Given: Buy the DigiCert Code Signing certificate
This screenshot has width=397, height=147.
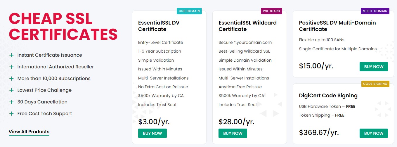Looking at the screenshot, I should click(x=374, y=133).
